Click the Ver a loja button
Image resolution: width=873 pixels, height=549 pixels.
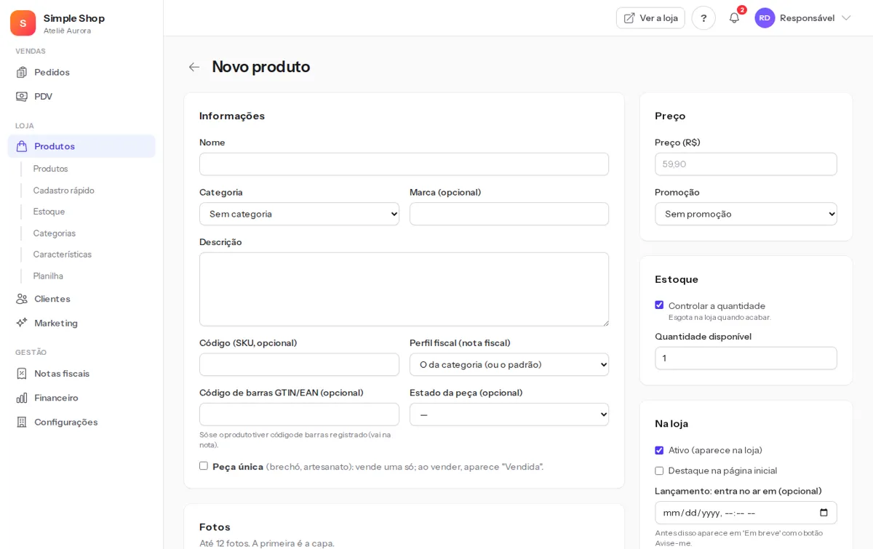click(x=650, y=18)
